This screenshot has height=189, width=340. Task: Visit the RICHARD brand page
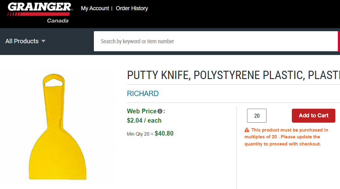click(143, 93)
